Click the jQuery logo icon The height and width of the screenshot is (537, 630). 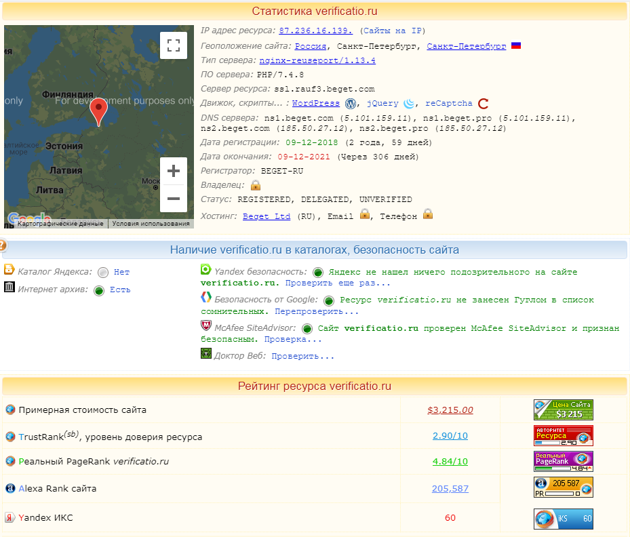click(x=409, y=104)
